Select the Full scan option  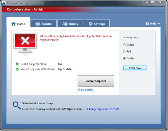[124, 51]
